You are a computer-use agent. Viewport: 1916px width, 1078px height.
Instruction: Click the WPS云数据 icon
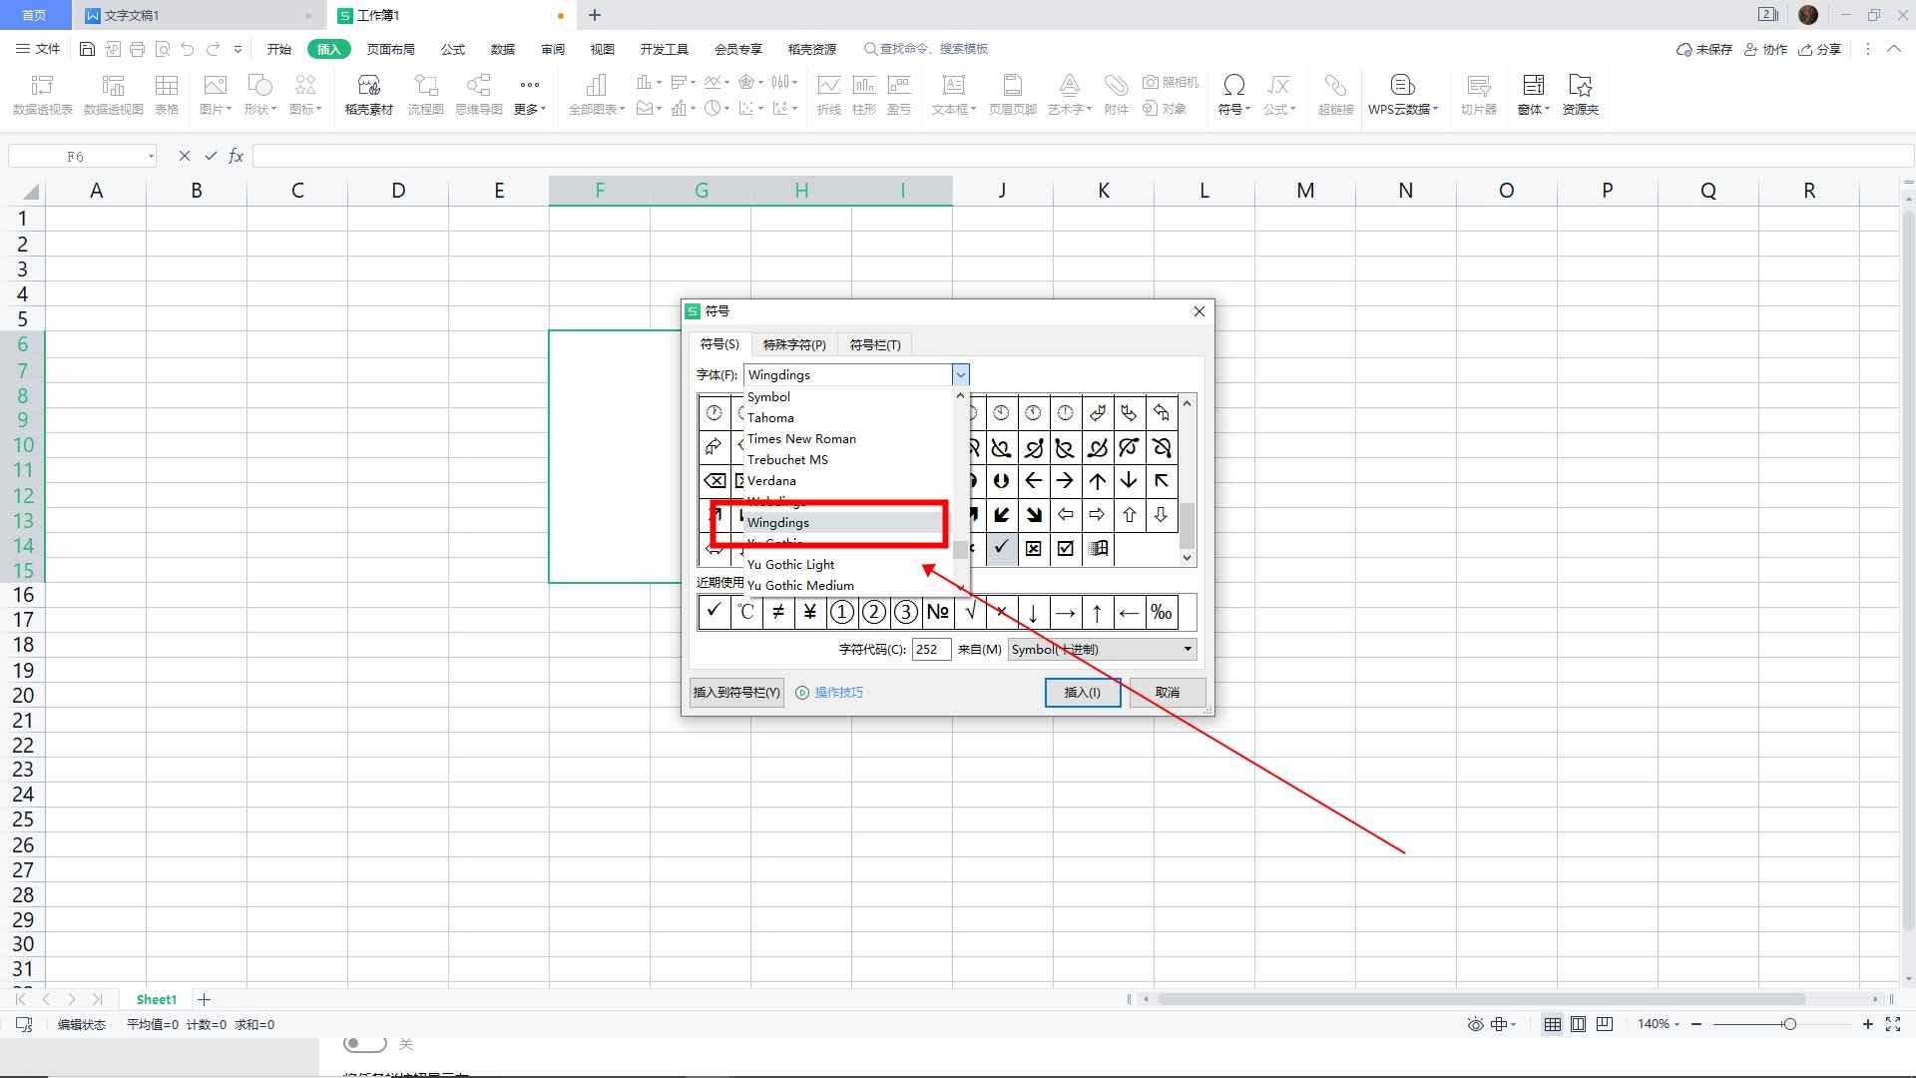[1402, 94]
